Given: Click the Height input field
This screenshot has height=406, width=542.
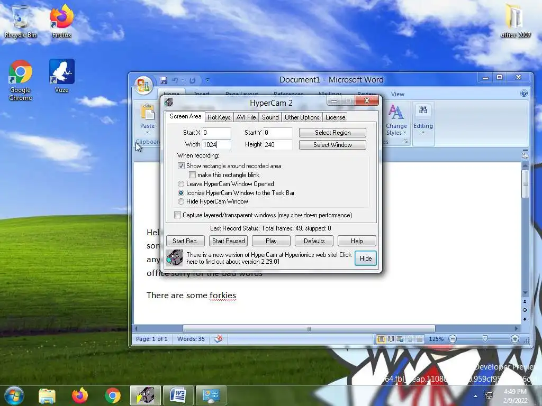Looking at the screenshot, I should coord(278,145).
